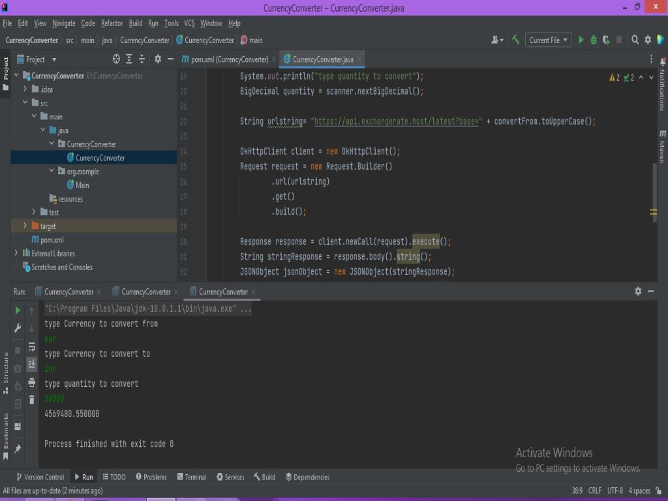Viewport: 668px width, 501px height.
Task: Collapse the org.example package
Action: pyautogui.click(x=52, y=171)
